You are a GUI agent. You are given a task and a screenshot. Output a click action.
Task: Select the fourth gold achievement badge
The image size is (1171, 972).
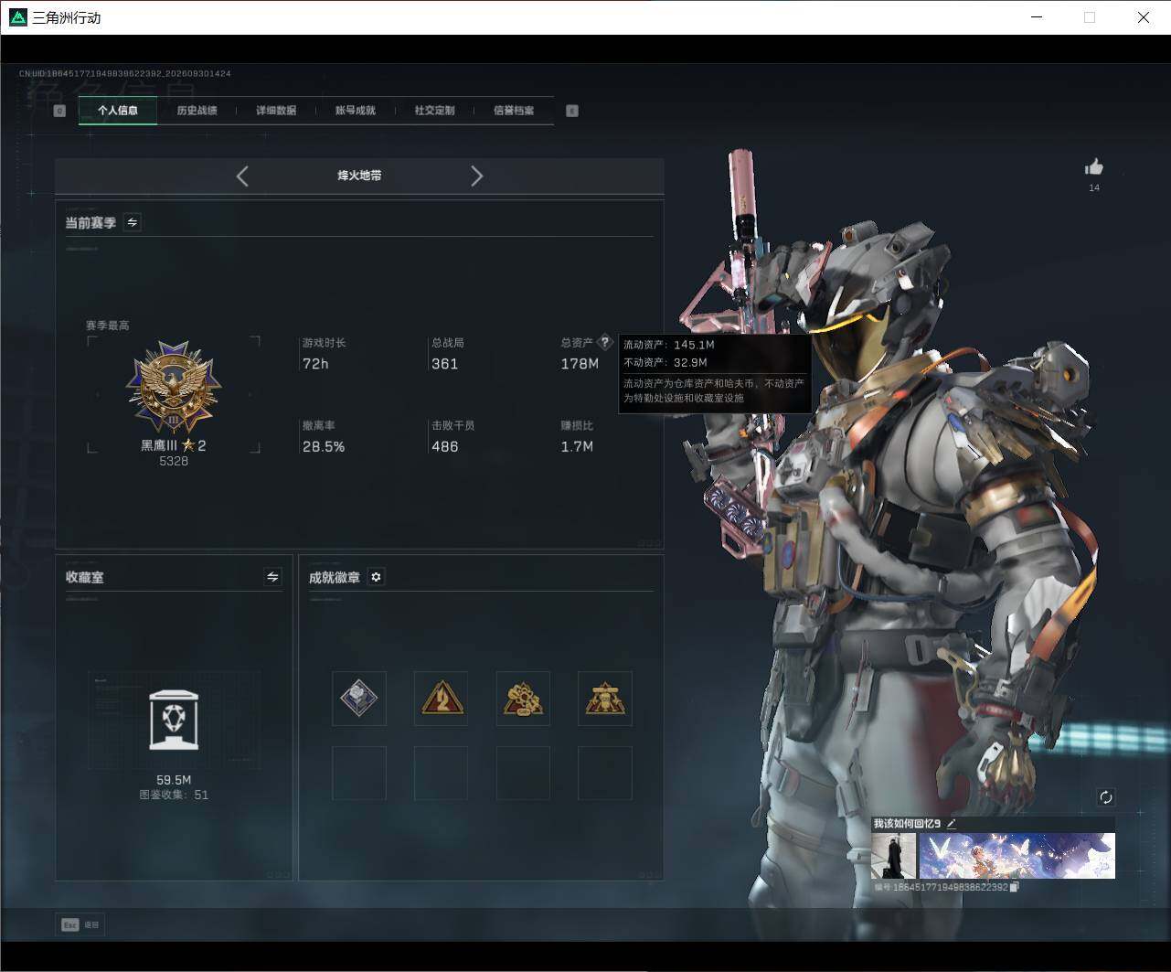[605, 699]
